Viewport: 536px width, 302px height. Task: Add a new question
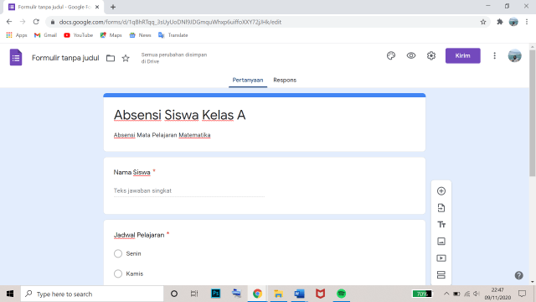pos(441,191)
